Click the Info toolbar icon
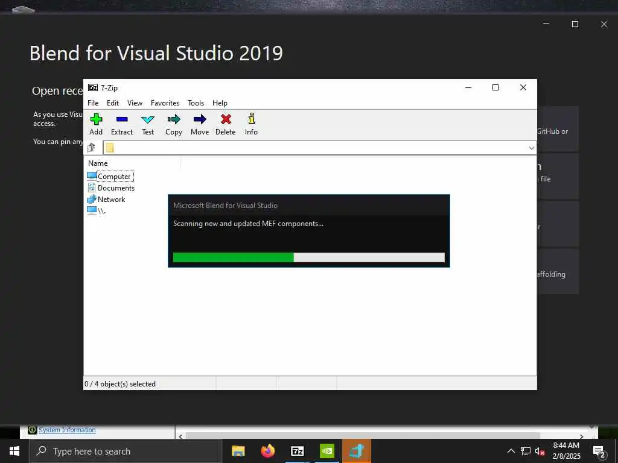 (251, 124)
